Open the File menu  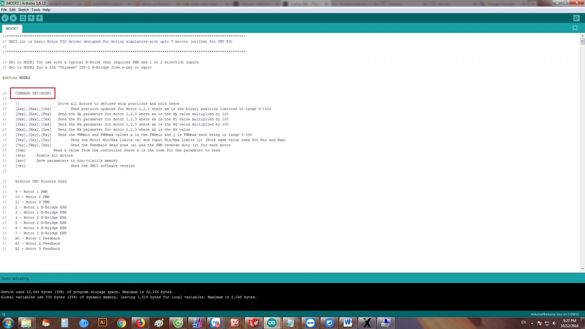coord(4,10)
